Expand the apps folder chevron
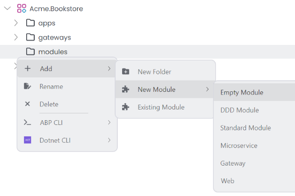Viewport: 295px width, 196px height. tap(16, 23)
